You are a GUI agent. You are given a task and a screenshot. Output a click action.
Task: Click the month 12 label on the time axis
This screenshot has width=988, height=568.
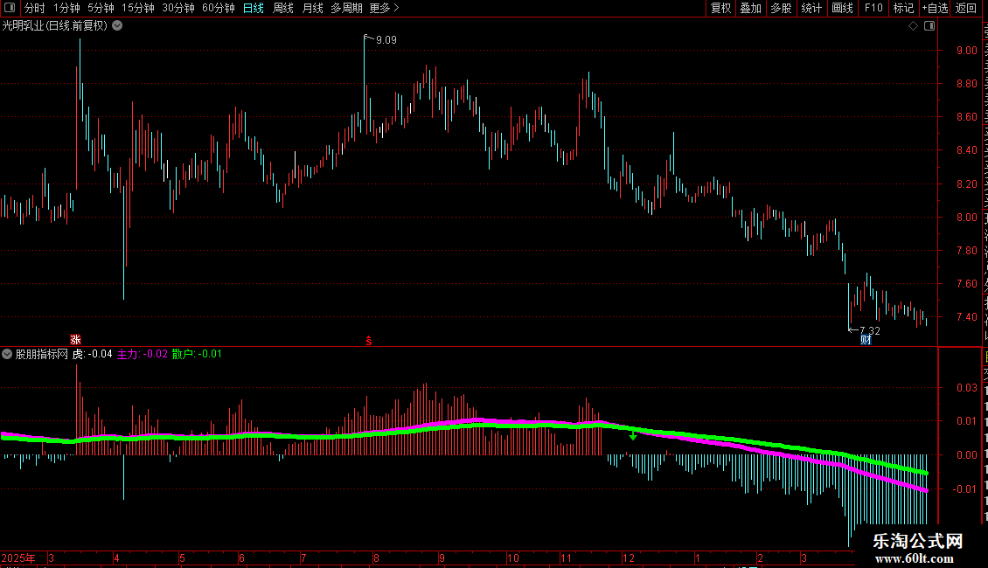click(x=629, y=558)
